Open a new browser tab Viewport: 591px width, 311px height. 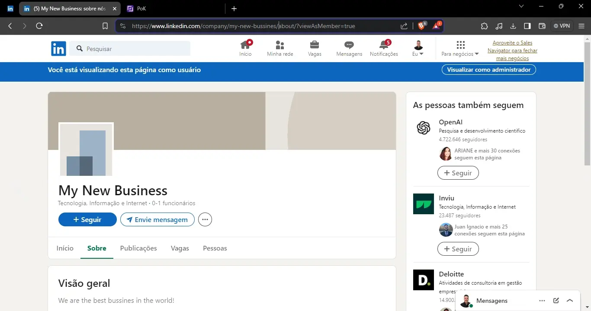[x=234, y=8]
